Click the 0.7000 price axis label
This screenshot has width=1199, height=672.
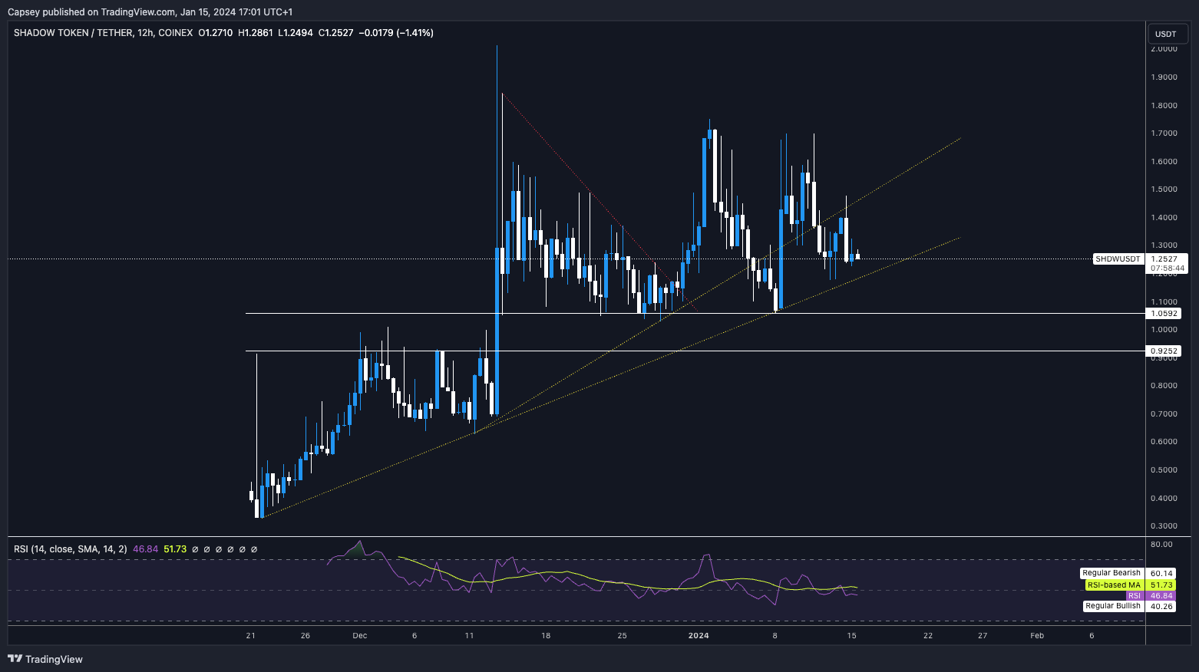(1164, 414)
